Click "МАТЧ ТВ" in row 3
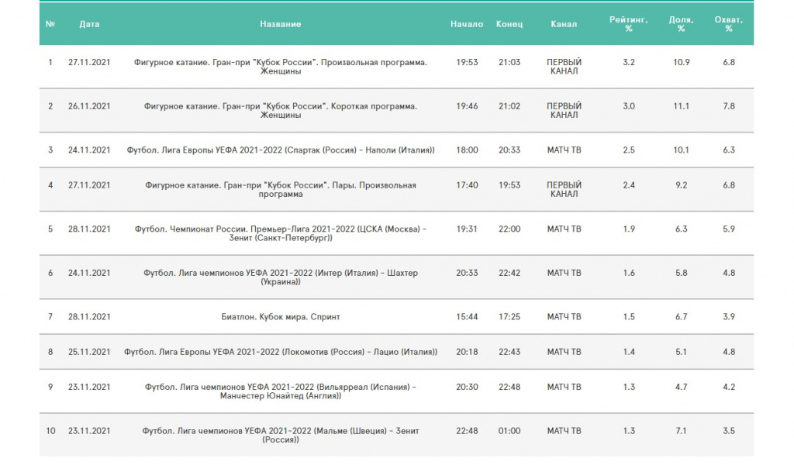 (x=564, y=150)
